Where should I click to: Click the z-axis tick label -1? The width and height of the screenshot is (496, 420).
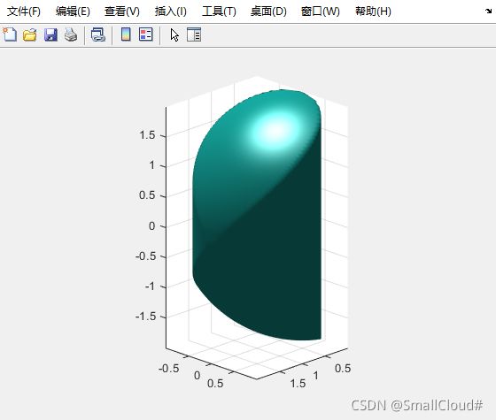pos(151,286)
